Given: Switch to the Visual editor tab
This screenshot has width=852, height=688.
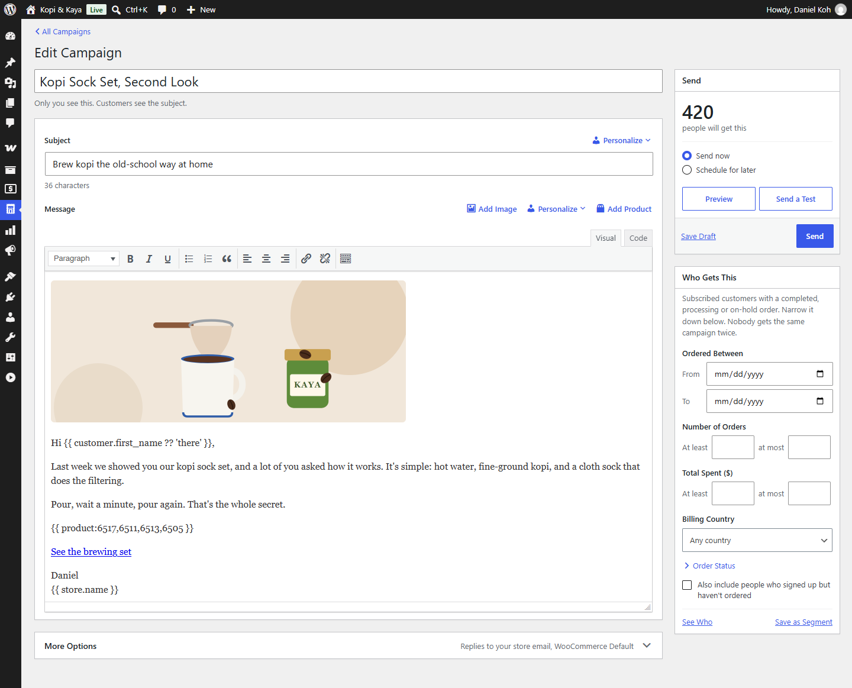Looking at the screenshot, I should [x=606, y=238].
